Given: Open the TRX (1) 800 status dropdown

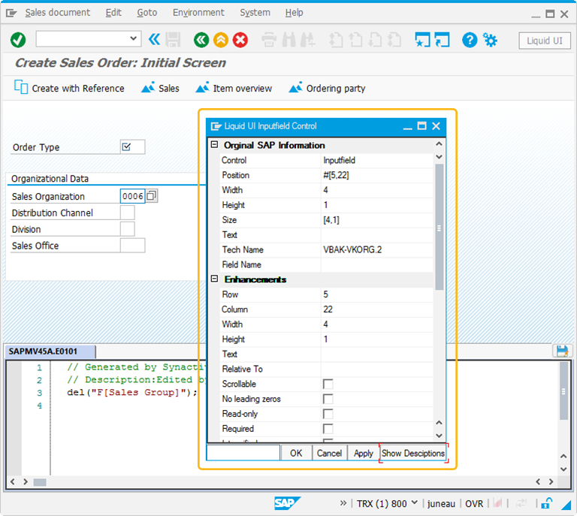Looking at the screenshot, I should [415, 502].
